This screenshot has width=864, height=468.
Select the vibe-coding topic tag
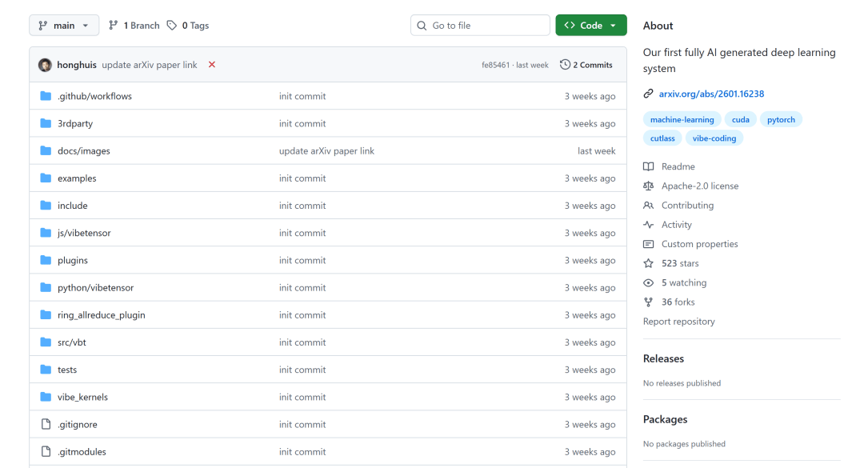pos(714,138)
